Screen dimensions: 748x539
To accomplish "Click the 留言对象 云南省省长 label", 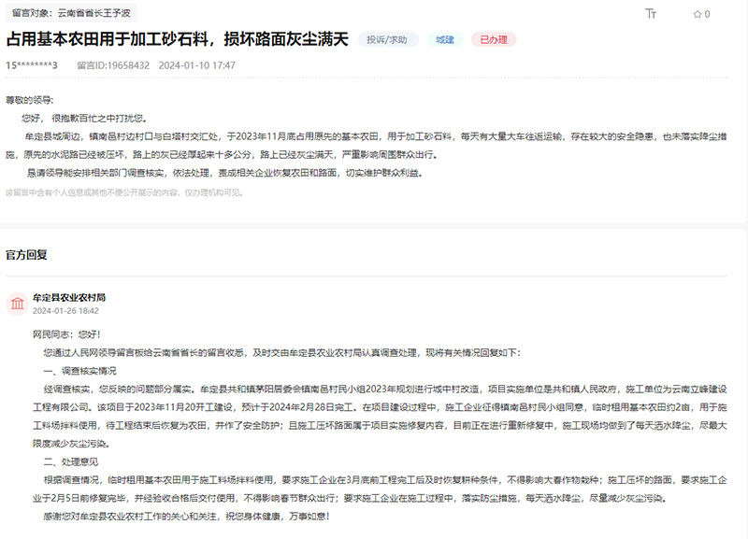I will point(71,13).
